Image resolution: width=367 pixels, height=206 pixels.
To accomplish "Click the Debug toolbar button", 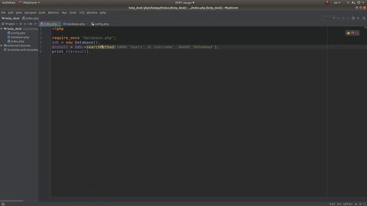I will pos(343,18).
